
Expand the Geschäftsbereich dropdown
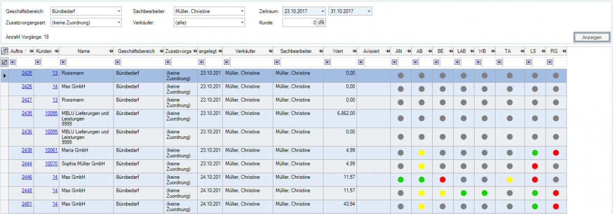point(119,11)
